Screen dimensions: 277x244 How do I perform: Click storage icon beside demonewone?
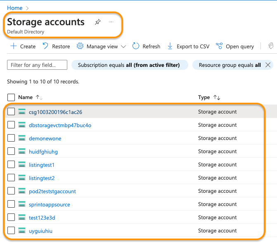click(x=22, y=138)
